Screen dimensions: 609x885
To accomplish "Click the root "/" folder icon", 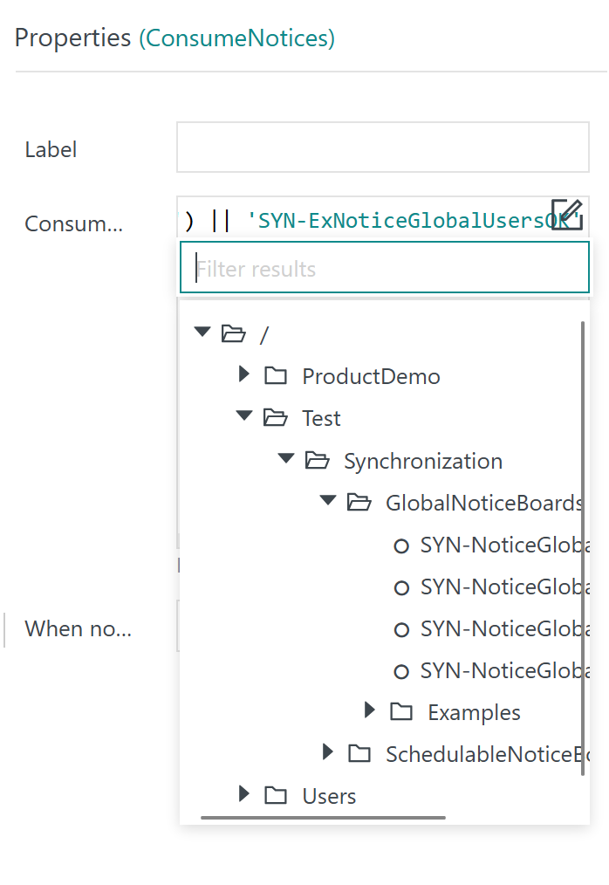I will tap(233, 333).
